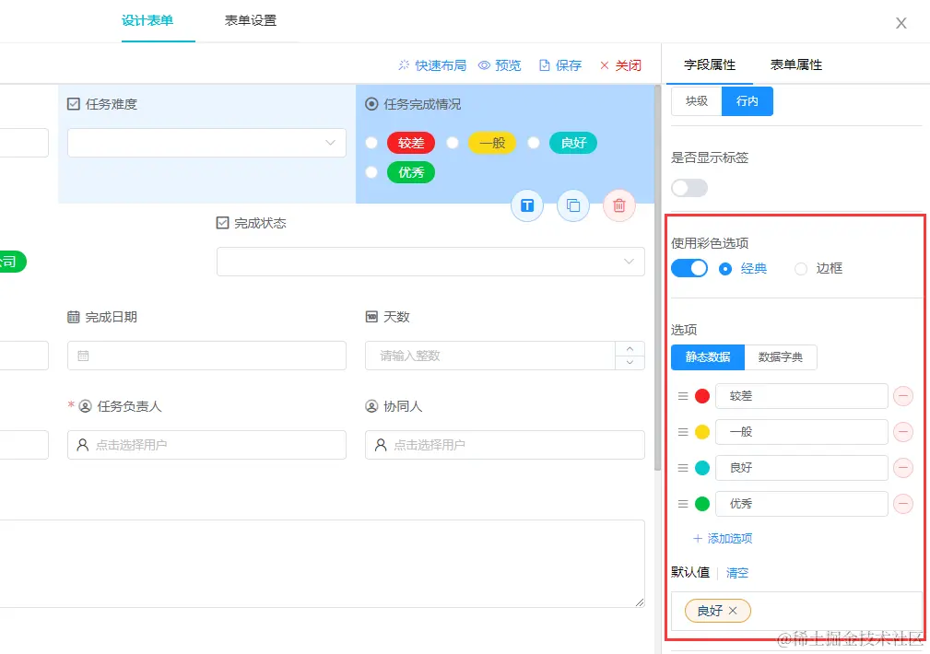The image size is (930, 654).
Task: Click the 任务负责人 user selector field
Action: pos(206,445)
